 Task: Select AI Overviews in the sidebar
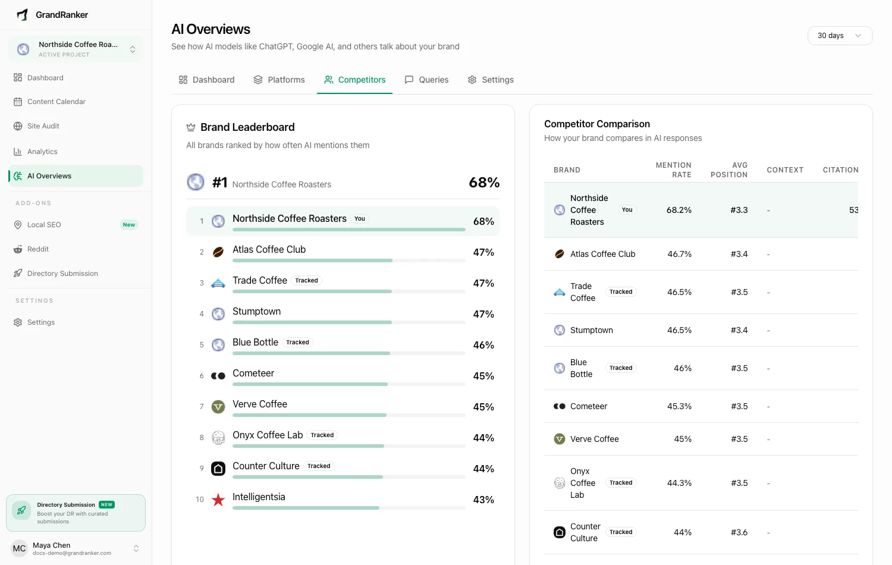pos(76,176)
